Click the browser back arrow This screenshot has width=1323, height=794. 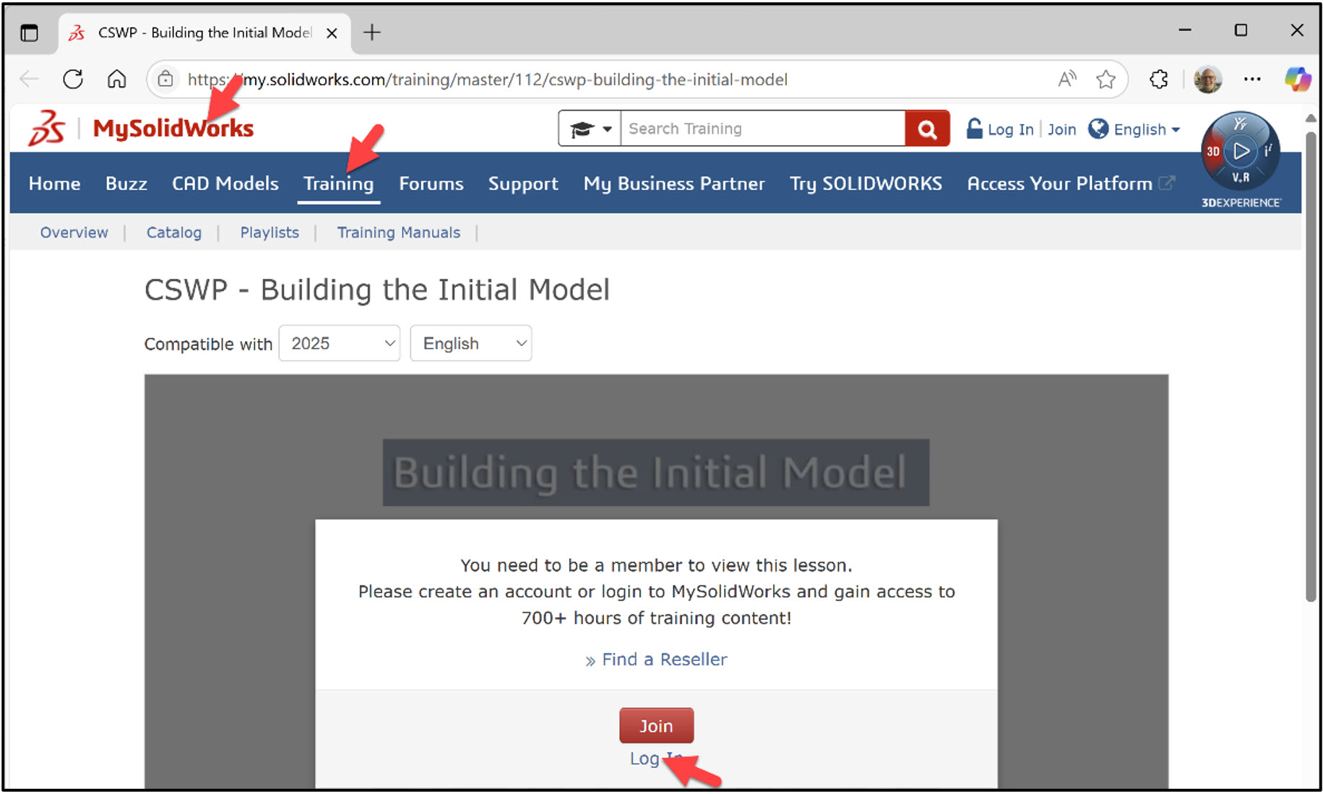coord(29,79)
